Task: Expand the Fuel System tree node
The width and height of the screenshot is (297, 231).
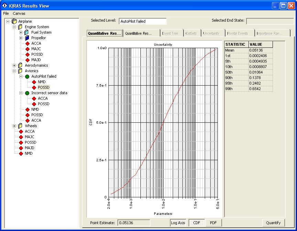Action: pos(21,32)
